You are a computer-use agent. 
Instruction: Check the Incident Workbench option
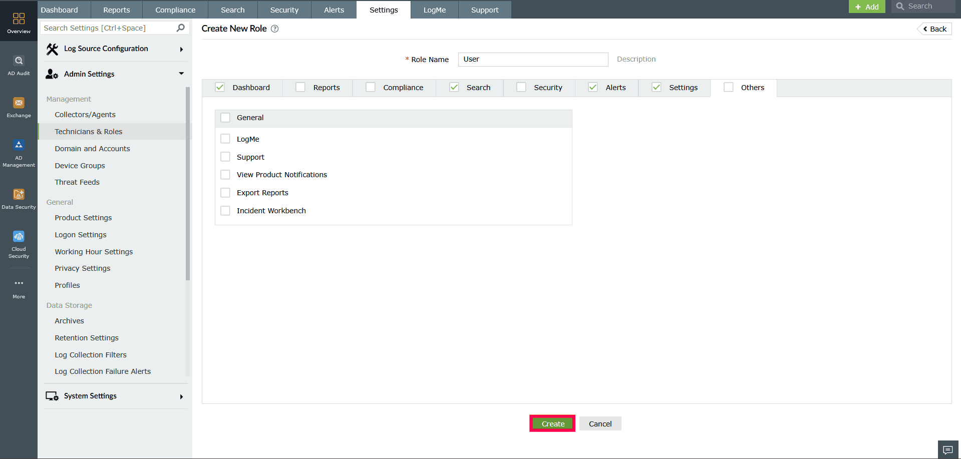click(x=225, y=210)
